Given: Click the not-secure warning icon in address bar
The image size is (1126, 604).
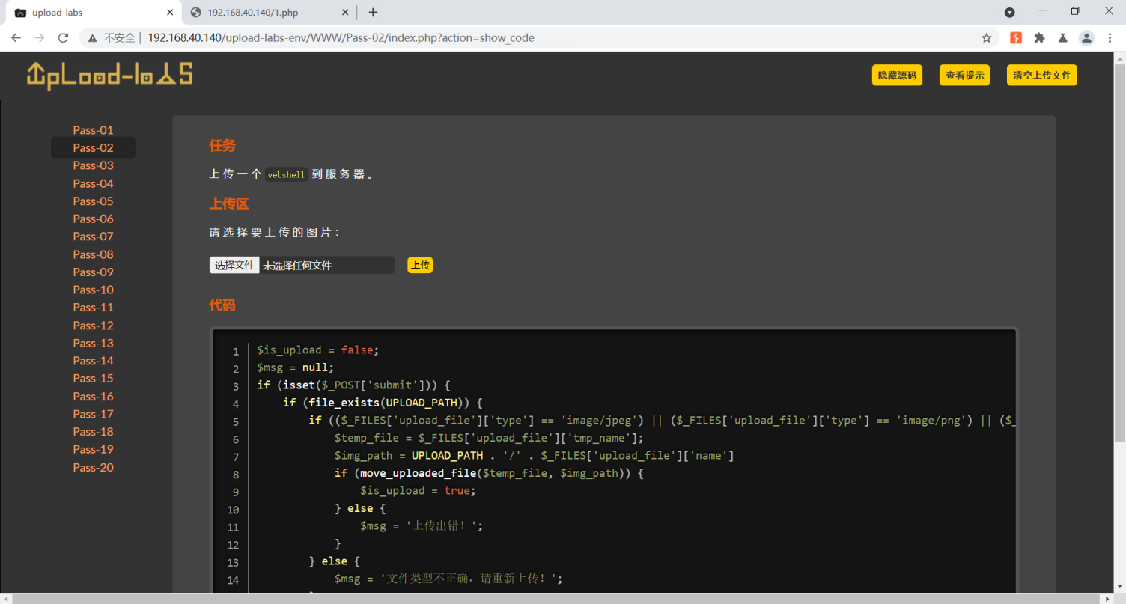Looking at the screenshot, I should coord(94,37).
